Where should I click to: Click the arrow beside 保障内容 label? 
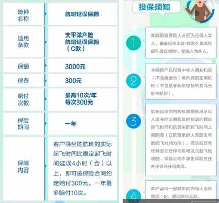(45, 166)
